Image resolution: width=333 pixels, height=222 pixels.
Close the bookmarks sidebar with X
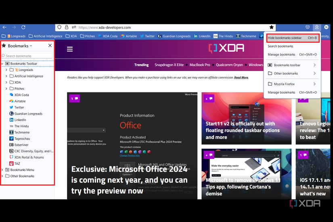point(50,46)
